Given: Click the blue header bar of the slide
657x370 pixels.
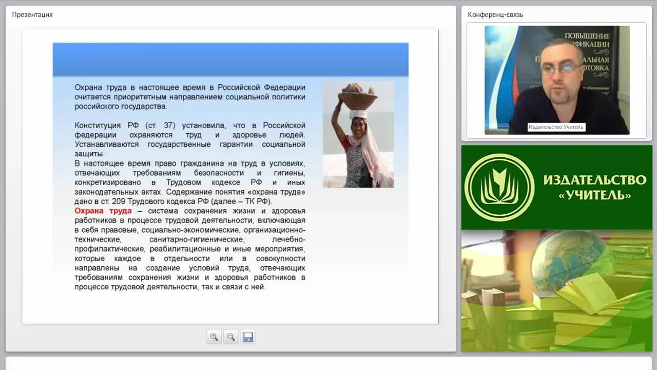Looking at the screenshot, I should point(230,60).
